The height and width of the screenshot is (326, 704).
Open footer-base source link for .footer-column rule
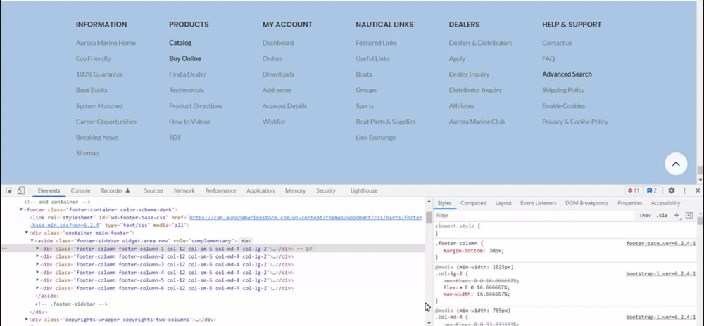661,244
